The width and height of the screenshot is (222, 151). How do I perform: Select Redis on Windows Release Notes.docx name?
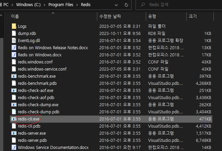(x=53, y=48)
